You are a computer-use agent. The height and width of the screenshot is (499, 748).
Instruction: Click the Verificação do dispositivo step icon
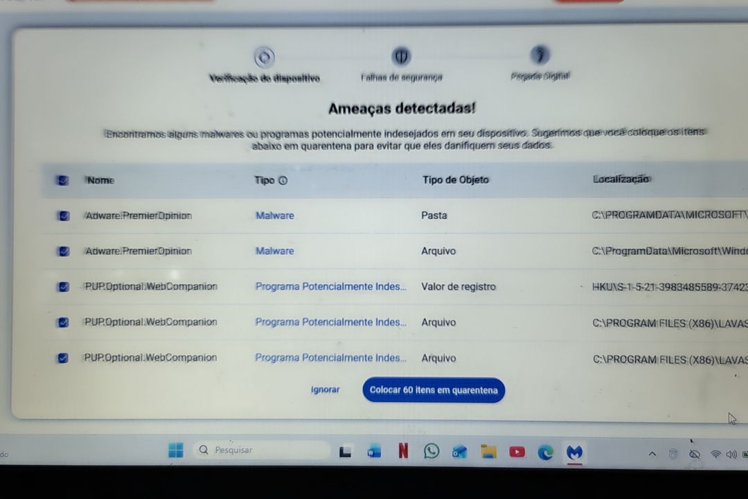click(x=265, y=58)
